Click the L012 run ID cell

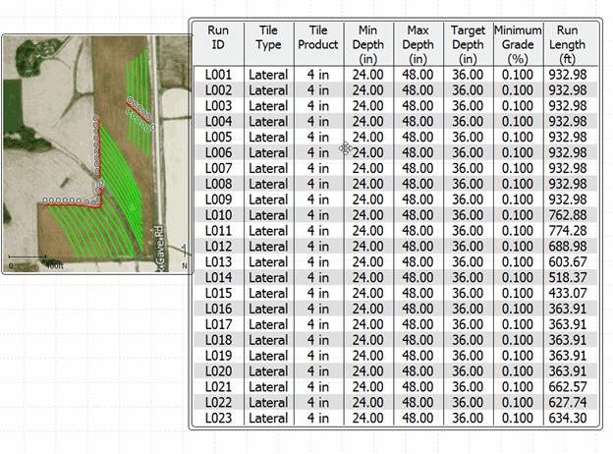(218, 247)
